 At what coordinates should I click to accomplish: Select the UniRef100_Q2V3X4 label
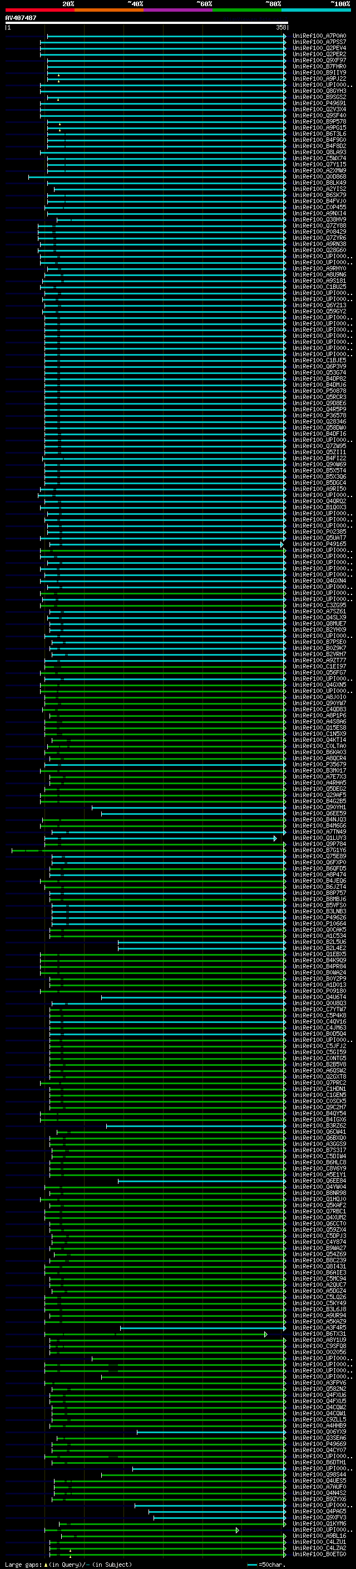coord(319,110)
